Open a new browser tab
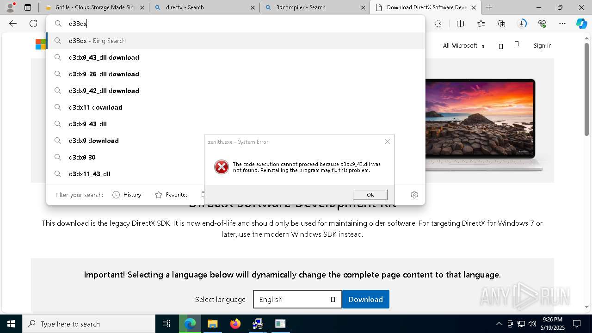The image size is (592, 333). pos(489,7)
